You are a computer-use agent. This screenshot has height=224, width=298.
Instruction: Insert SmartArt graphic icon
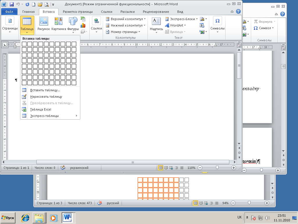[x=83, y=19]
